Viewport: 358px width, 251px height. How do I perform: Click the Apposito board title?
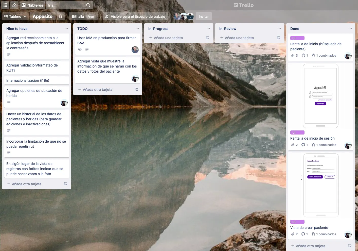tap(43, 16)
